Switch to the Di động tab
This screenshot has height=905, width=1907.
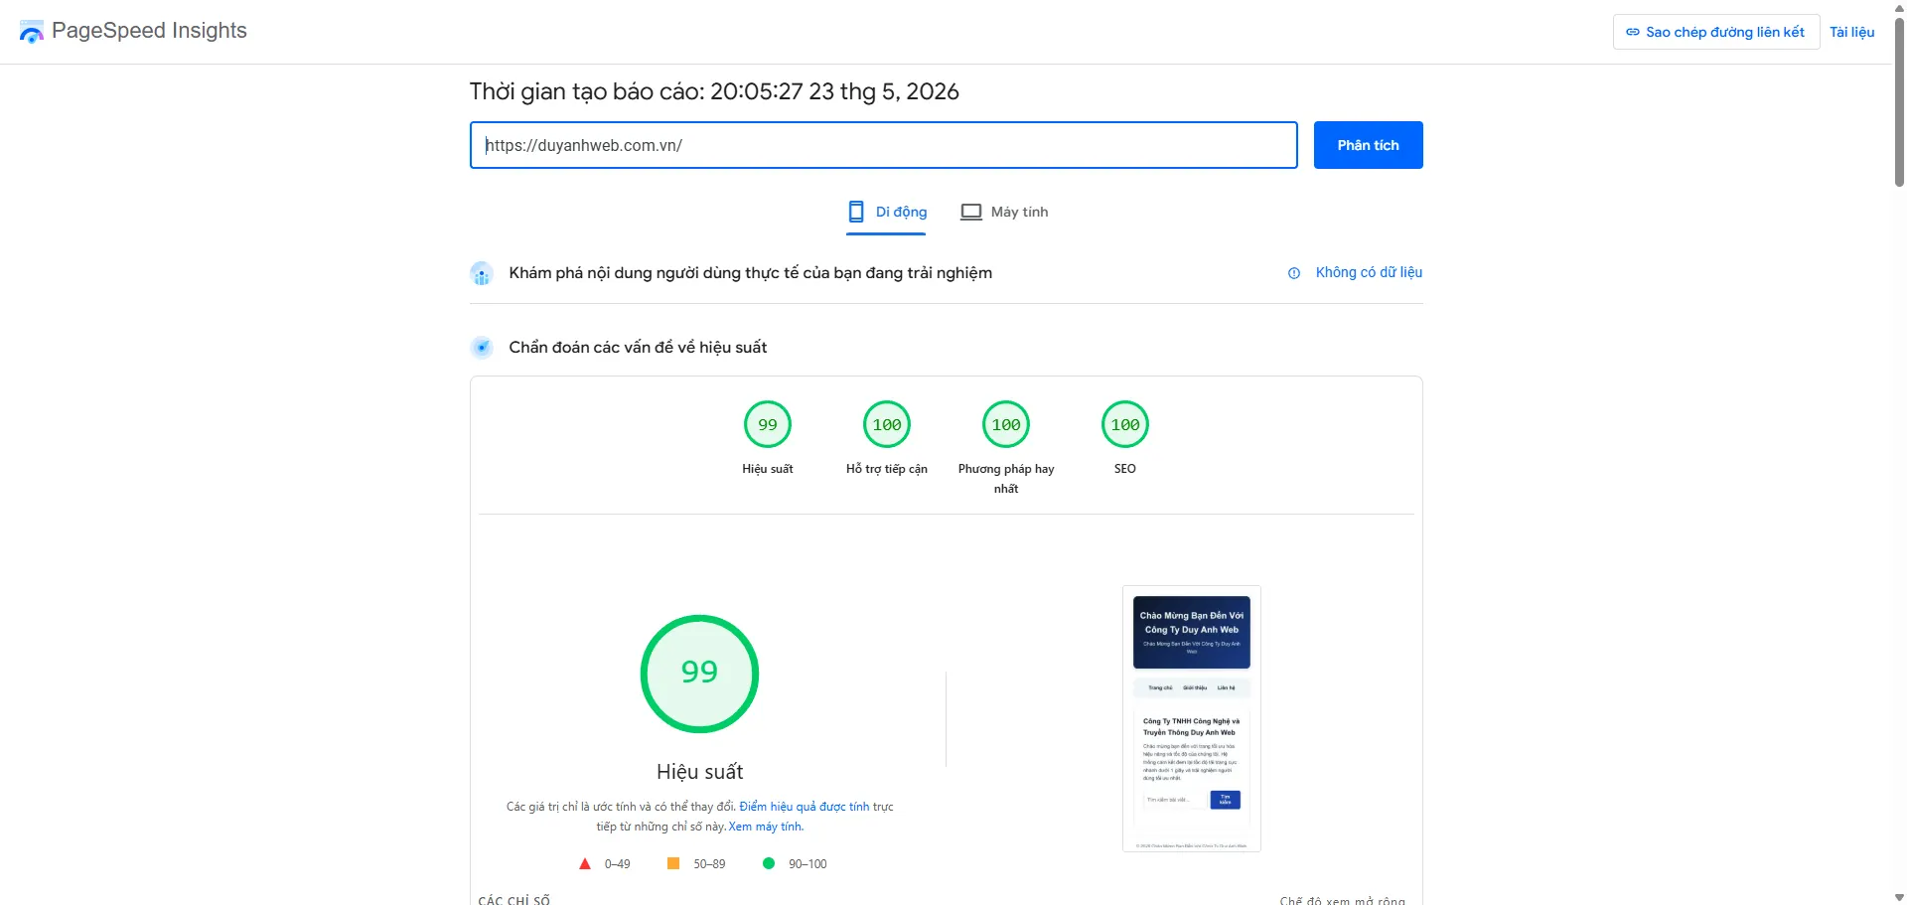pos(886,212)
